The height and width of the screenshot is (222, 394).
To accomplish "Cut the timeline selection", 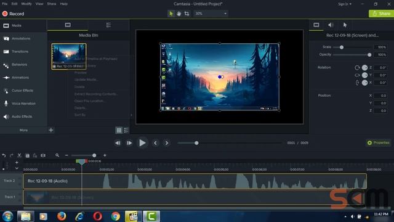I will click(x=19, y=155).
